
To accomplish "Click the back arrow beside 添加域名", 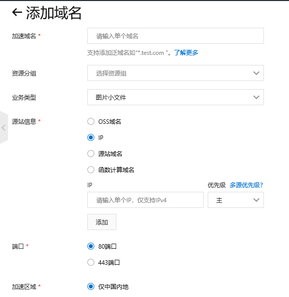I will click(17, 13).
